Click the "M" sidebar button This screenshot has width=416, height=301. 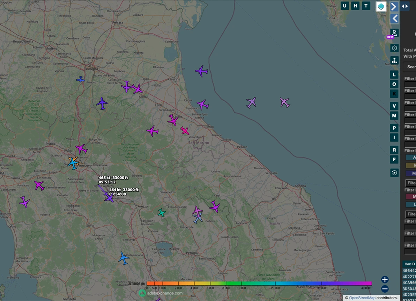pos(394,115)
